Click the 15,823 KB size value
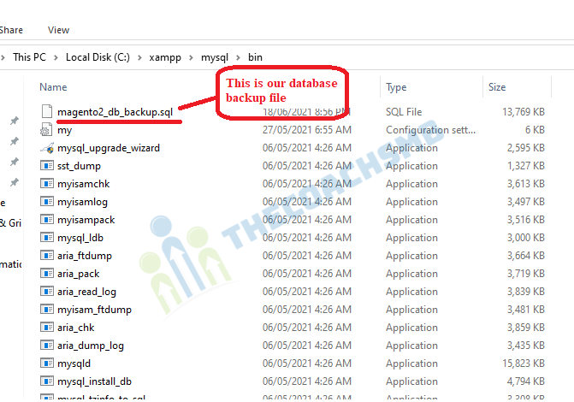 (524, 364)
